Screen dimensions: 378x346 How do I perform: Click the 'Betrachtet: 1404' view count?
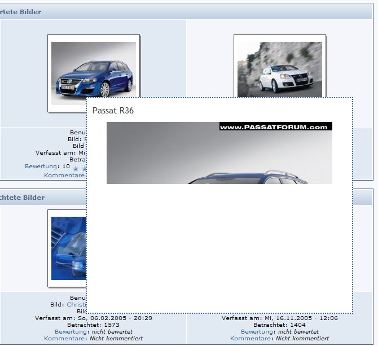(x=279, y=325)
